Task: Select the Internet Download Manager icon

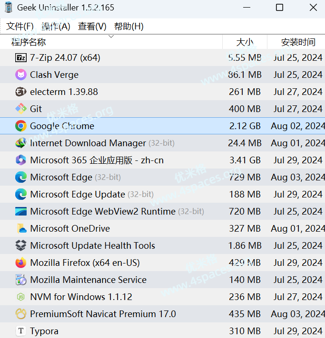Action: click(21, 143)
